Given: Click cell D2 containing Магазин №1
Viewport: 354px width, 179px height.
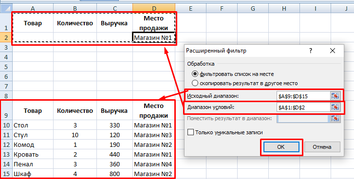Looking at the screenshot, I should click(x=154, y=37).
